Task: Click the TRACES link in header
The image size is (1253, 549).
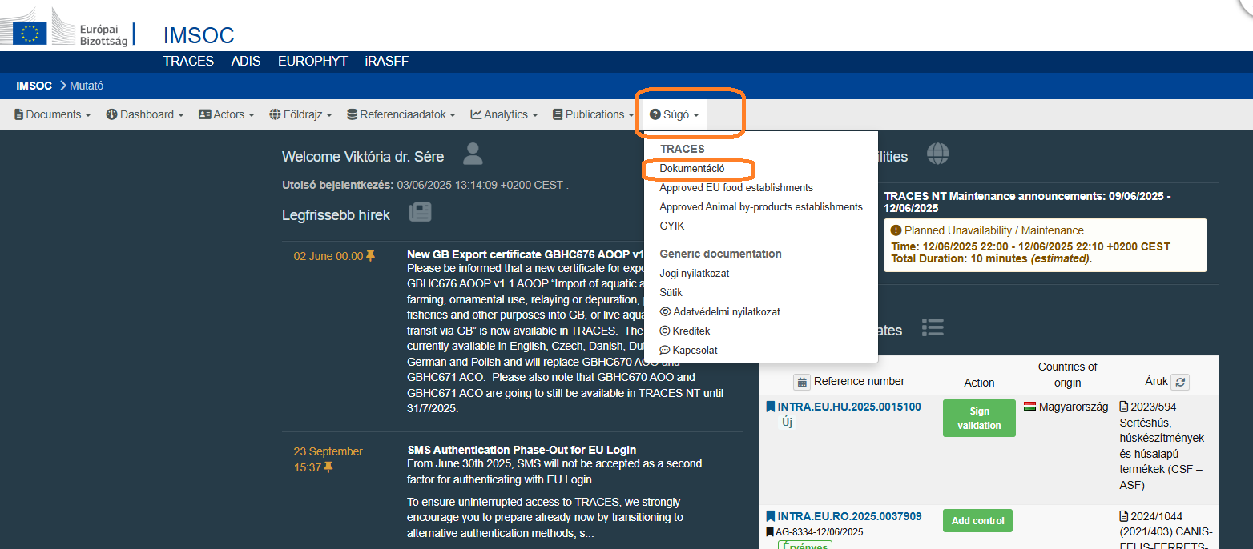Action: (x=188, y=62)
